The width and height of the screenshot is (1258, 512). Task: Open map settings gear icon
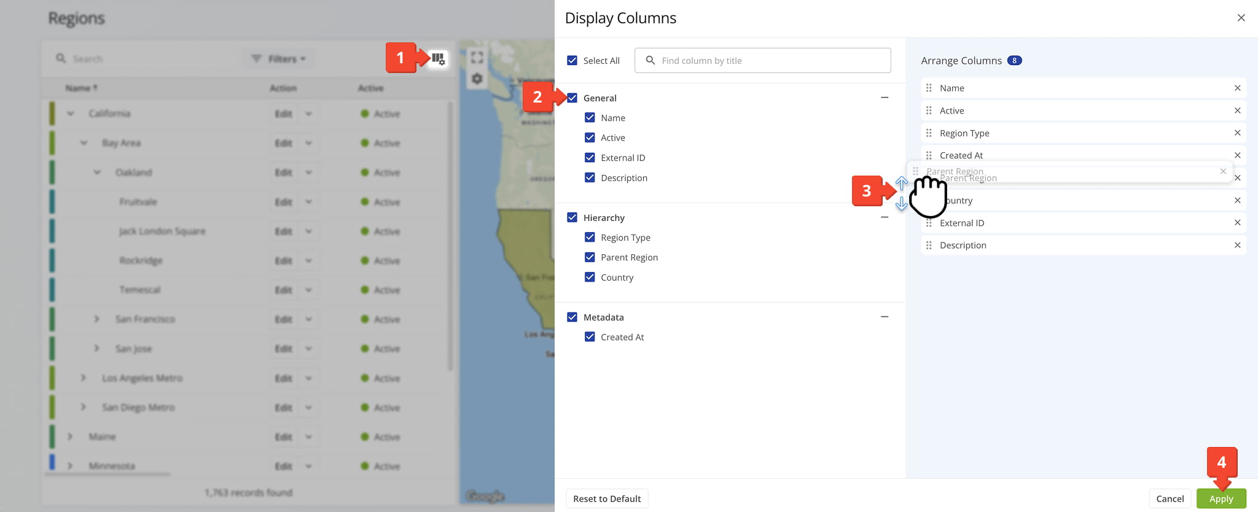tap(477, 79)
